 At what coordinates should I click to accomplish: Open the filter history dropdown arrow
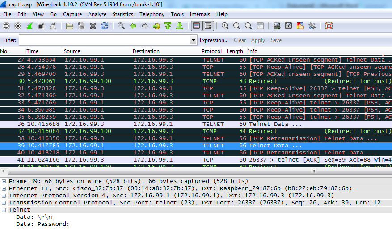(x=193, y=40)
